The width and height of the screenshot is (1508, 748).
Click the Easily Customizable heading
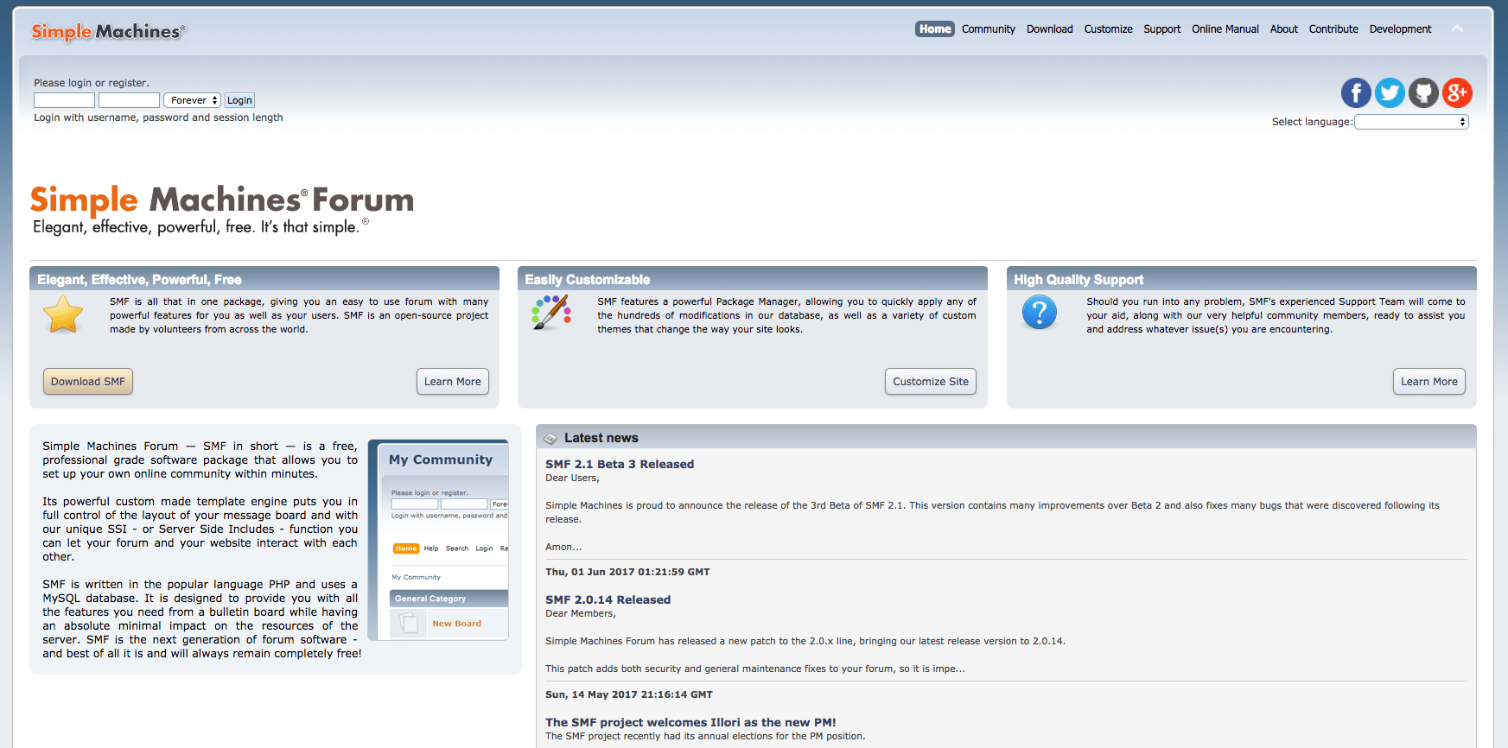[588, 280]
